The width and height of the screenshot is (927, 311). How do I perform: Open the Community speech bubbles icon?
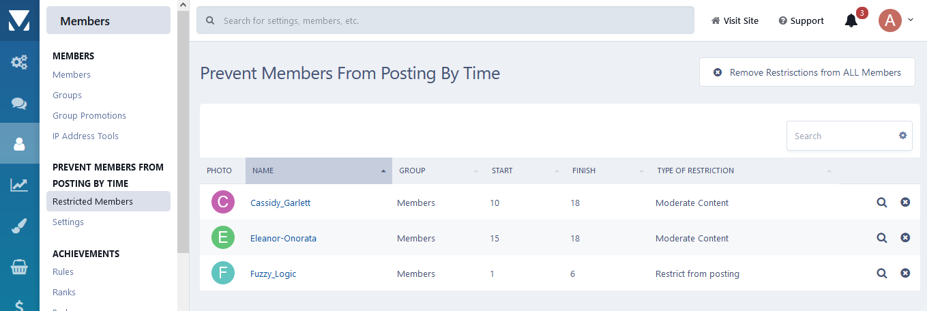19,104
